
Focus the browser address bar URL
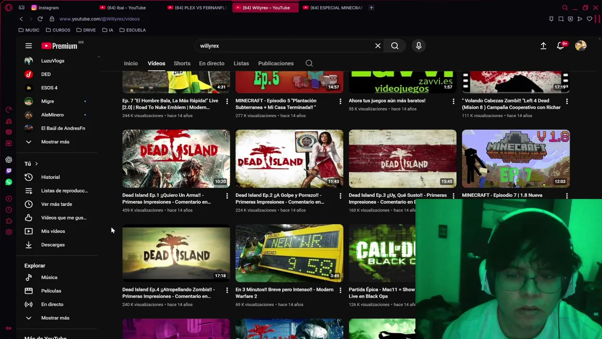coord(99,19)
